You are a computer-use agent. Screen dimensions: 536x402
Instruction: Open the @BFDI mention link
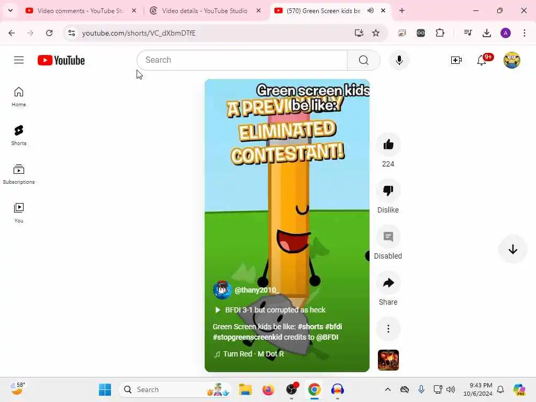click(327, 338)
